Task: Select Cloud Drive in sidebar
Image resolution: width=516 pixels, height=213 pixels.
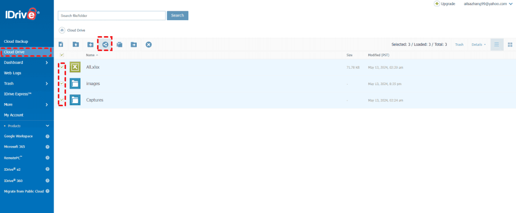Action: pos(14,52)
